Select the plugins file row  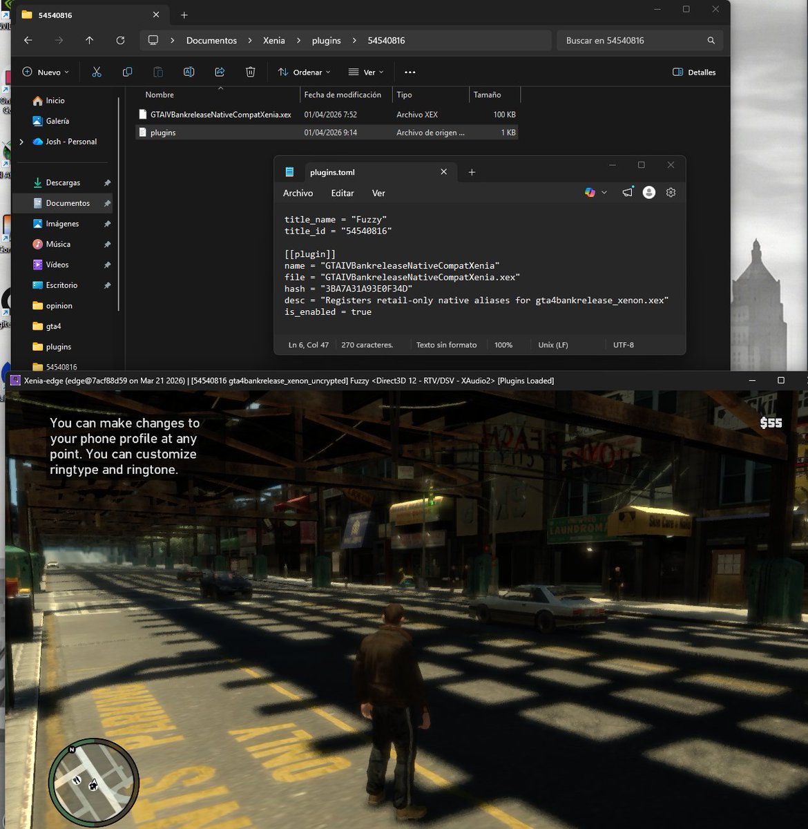pyautogui.click(x=327, y=133)
